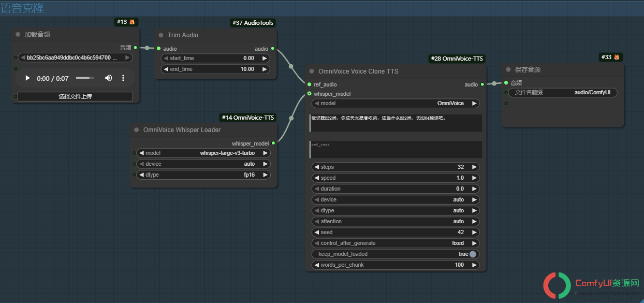
Task: Mute the audio player speaker icon
Action: 108,78
